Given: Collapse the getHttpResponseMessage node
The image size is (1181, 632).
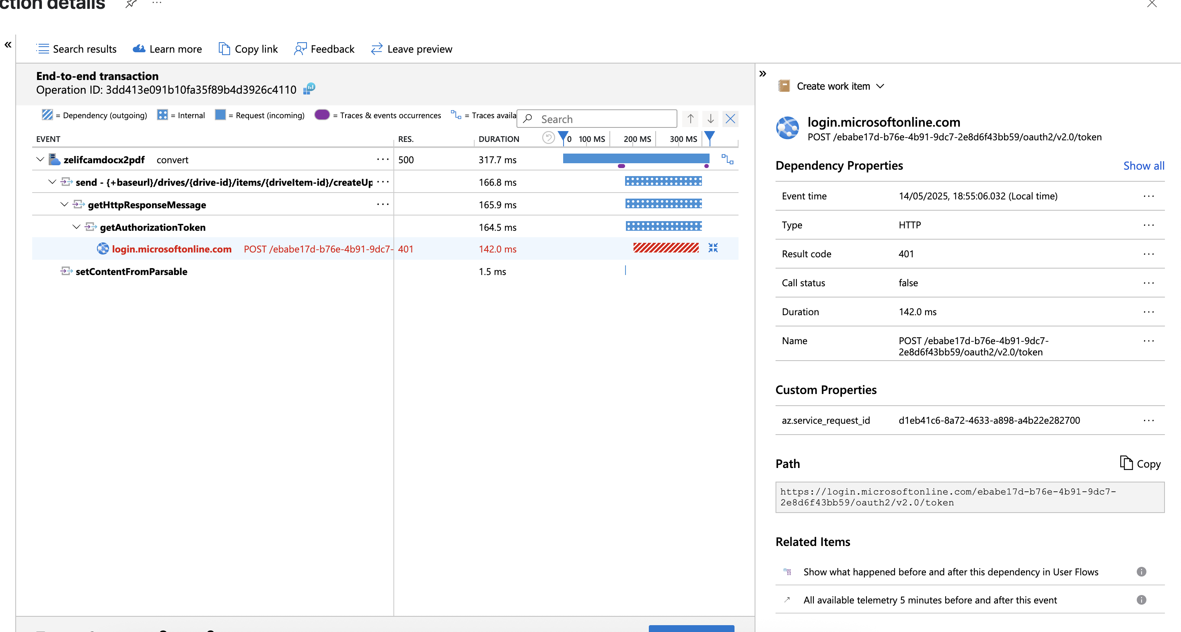Looking at the screenshot, I should [65, 204].
